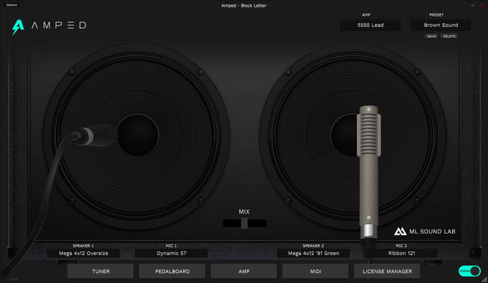Delete the current preset
The width and height of the screenshot is (488, 283).
449,37
